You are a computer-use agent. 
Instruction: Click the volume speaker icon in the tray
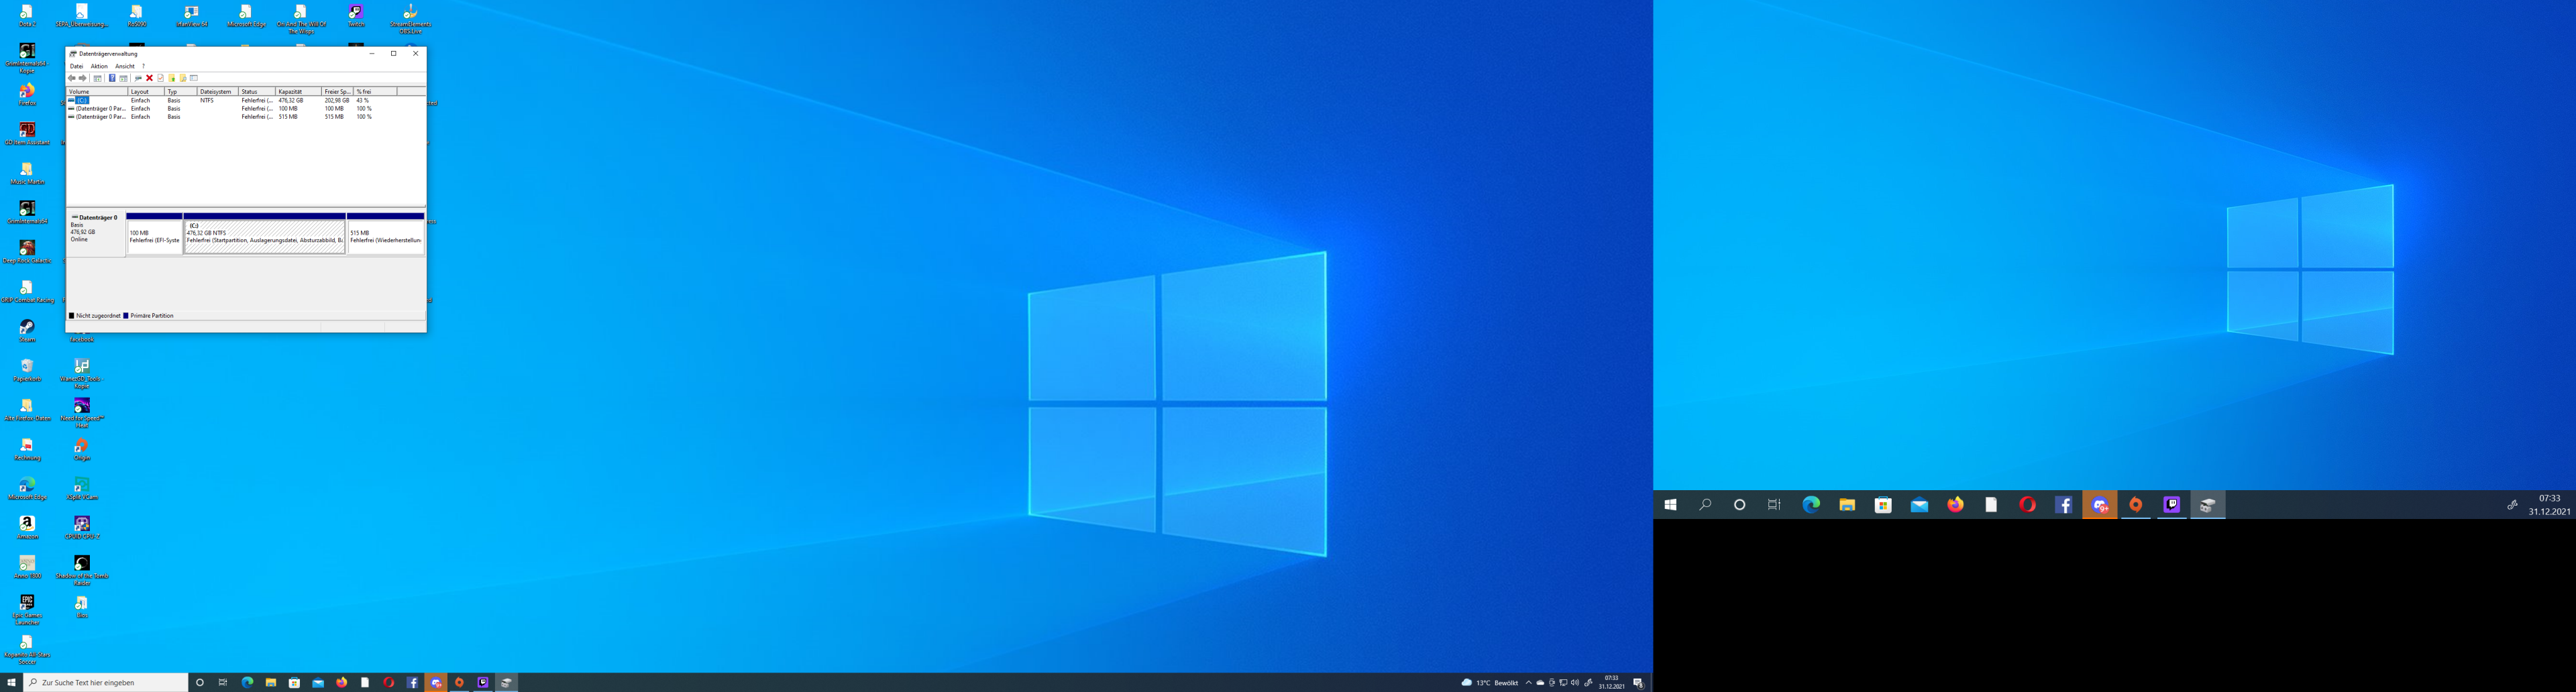click(1575, 682)
